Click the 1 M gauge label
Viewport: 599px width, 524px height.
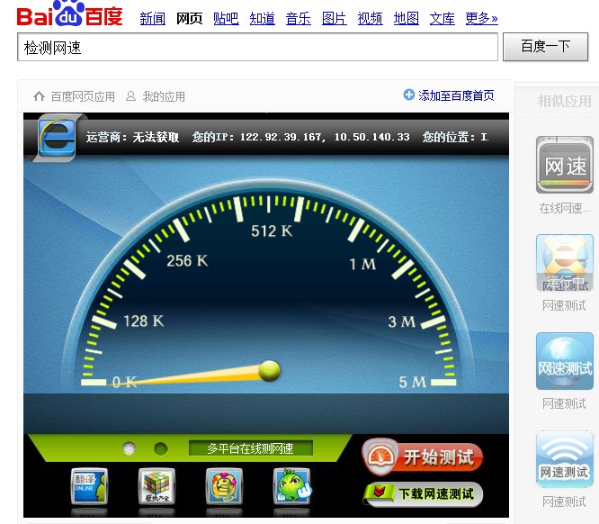pyautogui.click(x=362, y=264)
